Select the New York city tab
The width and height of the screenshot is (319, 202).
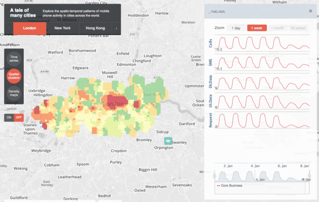click(62, 28)
